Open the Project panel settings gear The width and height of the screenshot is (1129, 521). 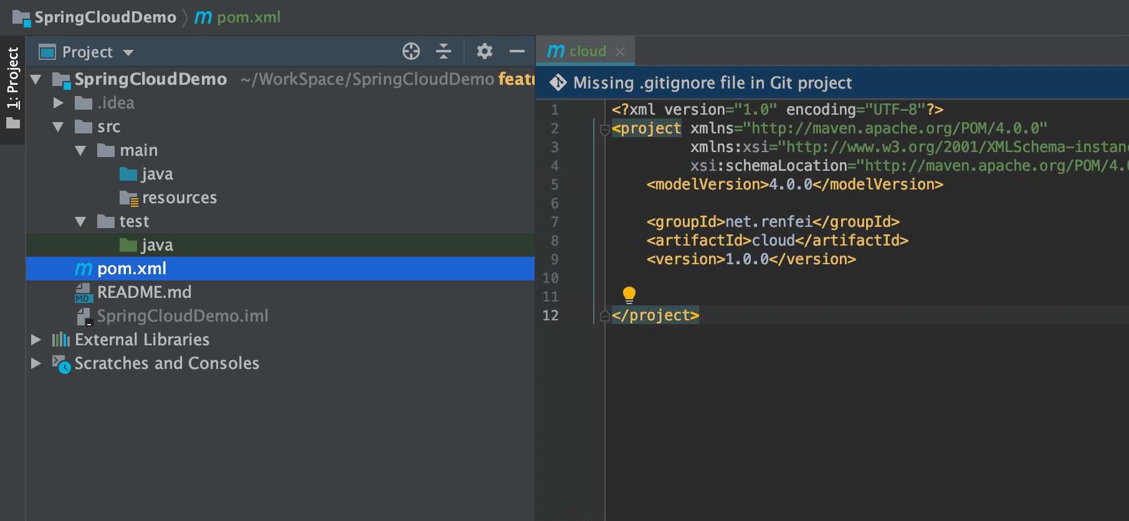coord(484,51)
